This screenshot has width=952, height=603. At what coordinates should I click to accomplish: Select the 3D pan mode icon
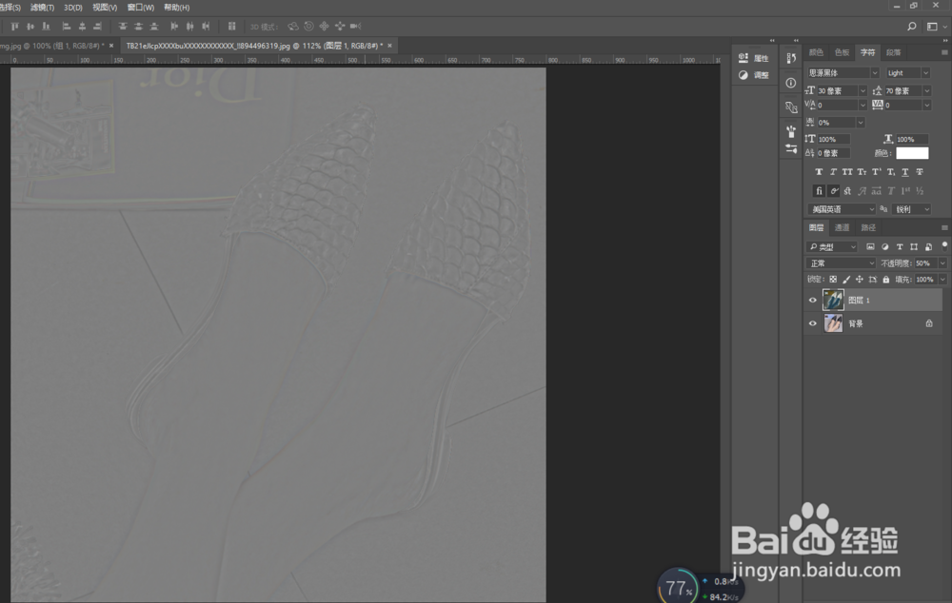click(x=325, y=26)
